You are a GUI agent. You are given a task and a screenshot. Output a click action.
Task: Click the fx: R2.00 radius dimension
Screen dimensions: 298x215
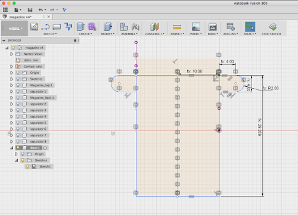tap(271, 88)
